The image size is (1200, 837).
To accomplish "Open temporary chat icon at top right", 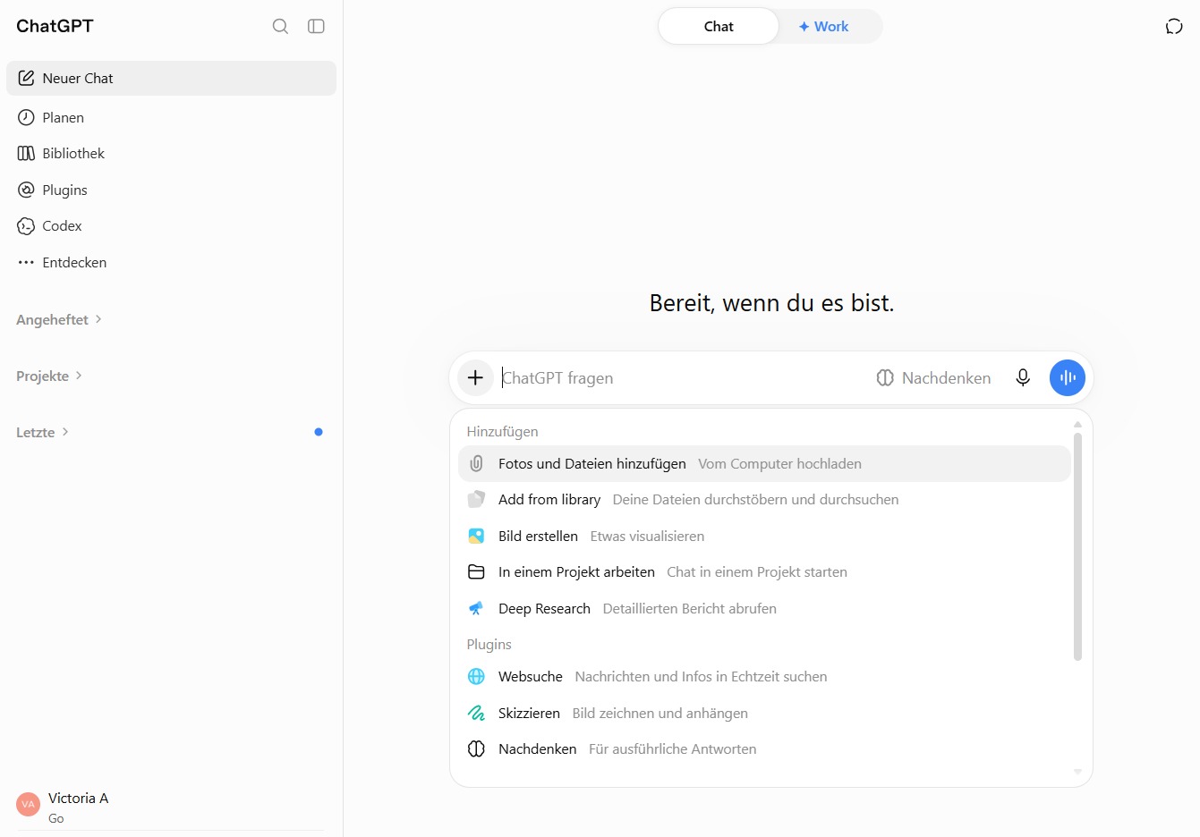I will coord(1174,26).
